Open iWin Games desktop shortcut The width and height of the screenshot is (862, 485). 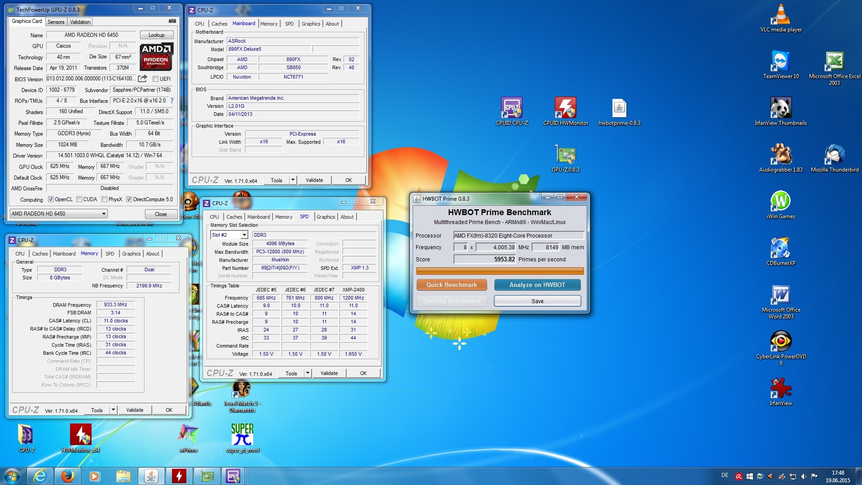tap(781, 205)
